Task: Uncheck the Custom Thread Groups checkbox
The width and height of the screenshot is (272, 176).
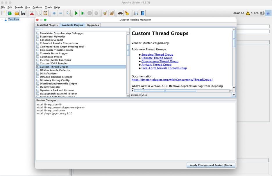Action: pyautogui.click(x=38, y=67)
